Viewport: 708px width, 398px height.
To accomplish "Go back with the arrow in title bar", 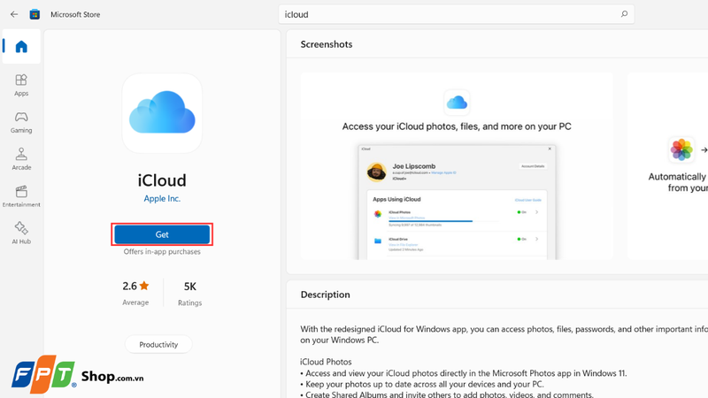I will point(14,14).
